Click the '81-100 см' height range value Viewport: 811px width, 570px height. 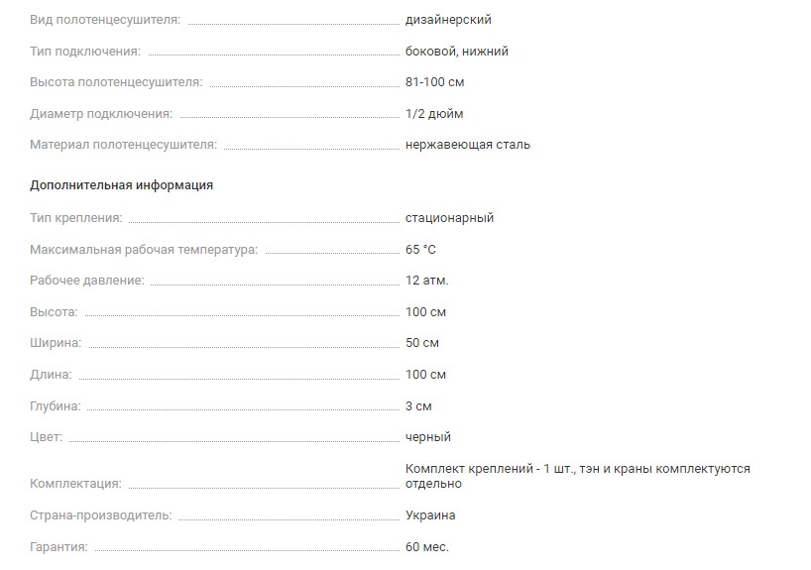tap(435, 82)
